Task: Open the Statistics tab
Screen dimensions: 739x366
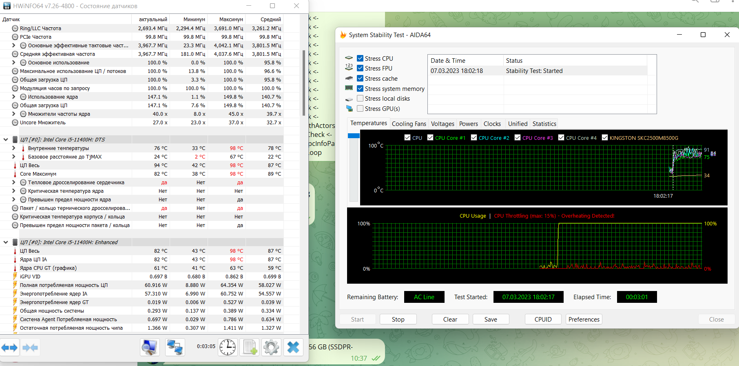Action: pos(544,124)
